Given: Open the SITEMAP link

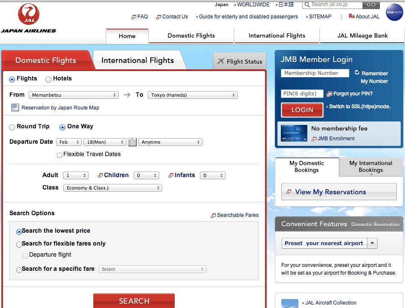Looking at the screenshot, I should point(320,17).
